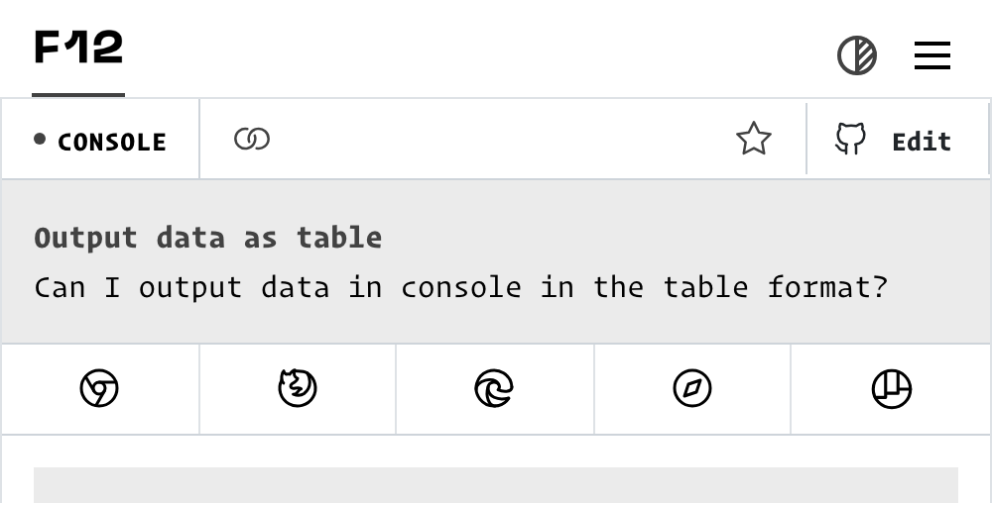This screenshot has height=505, width=992.
Task: Select the CONSOLE category tab
Action: 100,140
